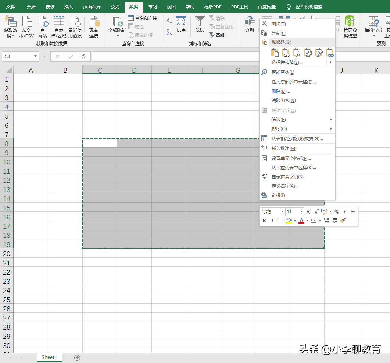The width and height of the screenshot is (390, 363).
Task: Open the 排序 sort dialog icon
Action: point(181,24)
